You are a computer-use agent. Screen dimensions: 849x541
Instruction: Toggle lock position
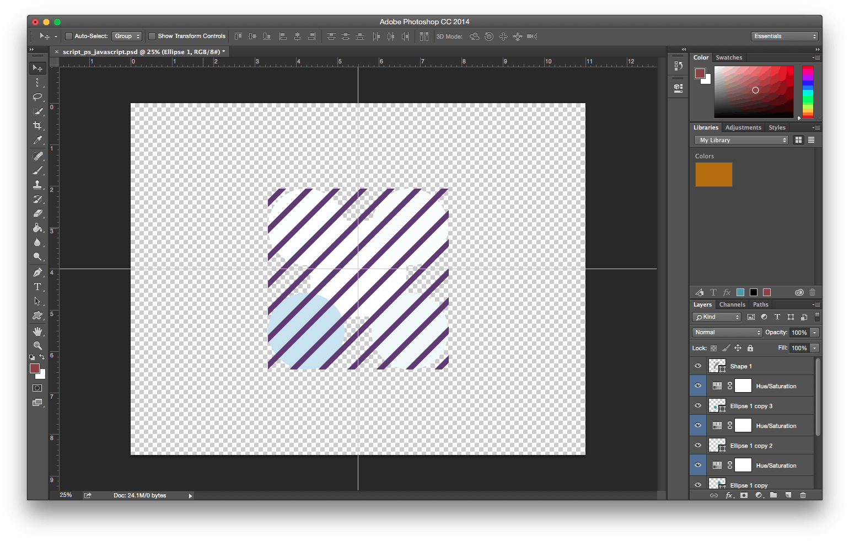pyautogui.click(x=738, y=348)
